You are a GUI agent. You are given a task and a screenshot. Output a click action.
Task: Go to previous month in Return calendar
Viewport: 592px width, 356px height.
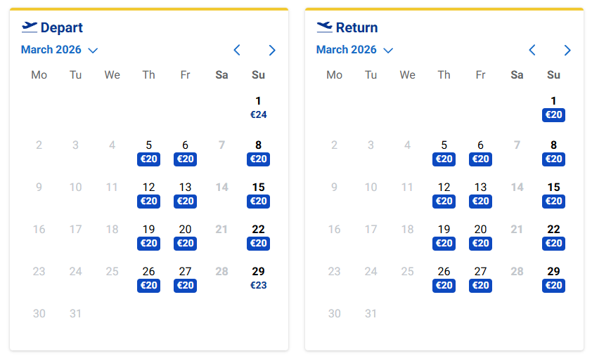532,50
